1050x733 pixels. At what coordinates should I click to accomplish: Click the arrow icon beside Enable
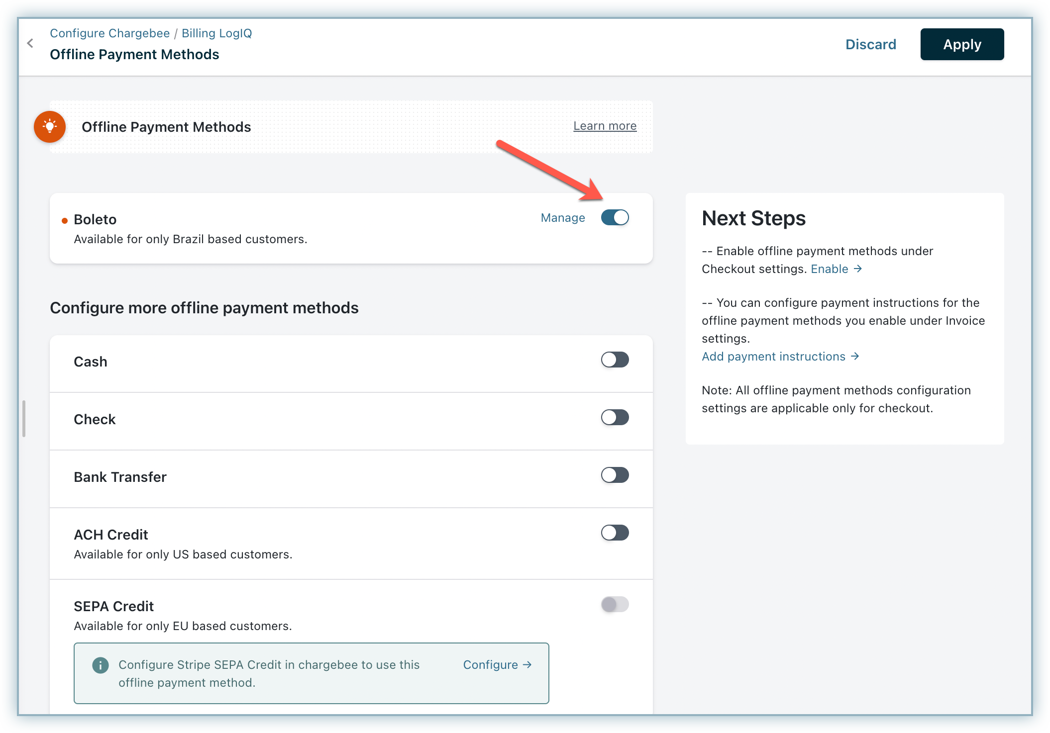point(858,269)
